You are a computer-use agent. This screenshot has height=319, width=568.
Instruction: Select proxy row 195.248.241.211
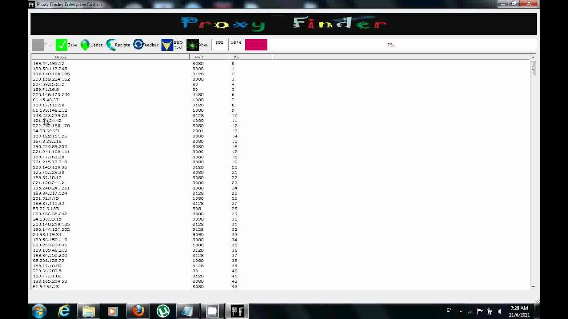[x=51, y=188]
